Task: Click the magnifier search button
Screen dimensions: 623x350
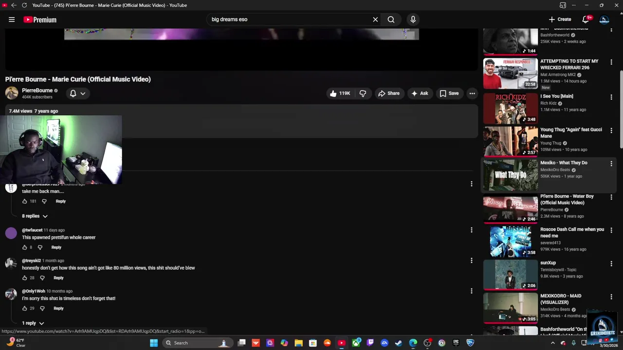Action: point(391,19)
